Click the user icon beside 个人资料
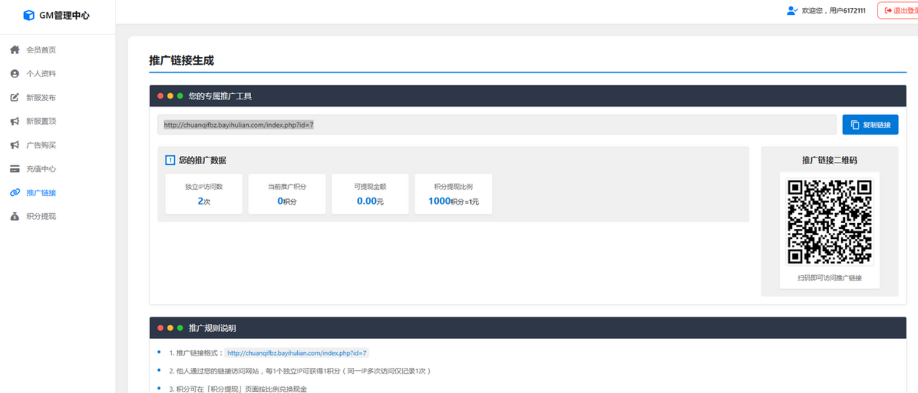The image size is (918, 393). 15,74
